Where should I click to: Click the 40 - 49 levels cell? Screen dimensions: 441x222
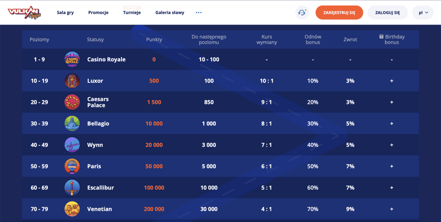tap(39, 145)
